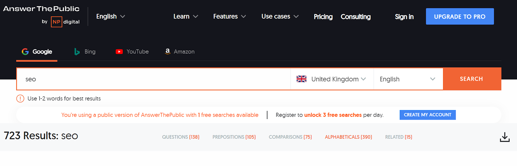
Task: Open the United Kingdom country dropdown
Action: (x=332, y=79)
